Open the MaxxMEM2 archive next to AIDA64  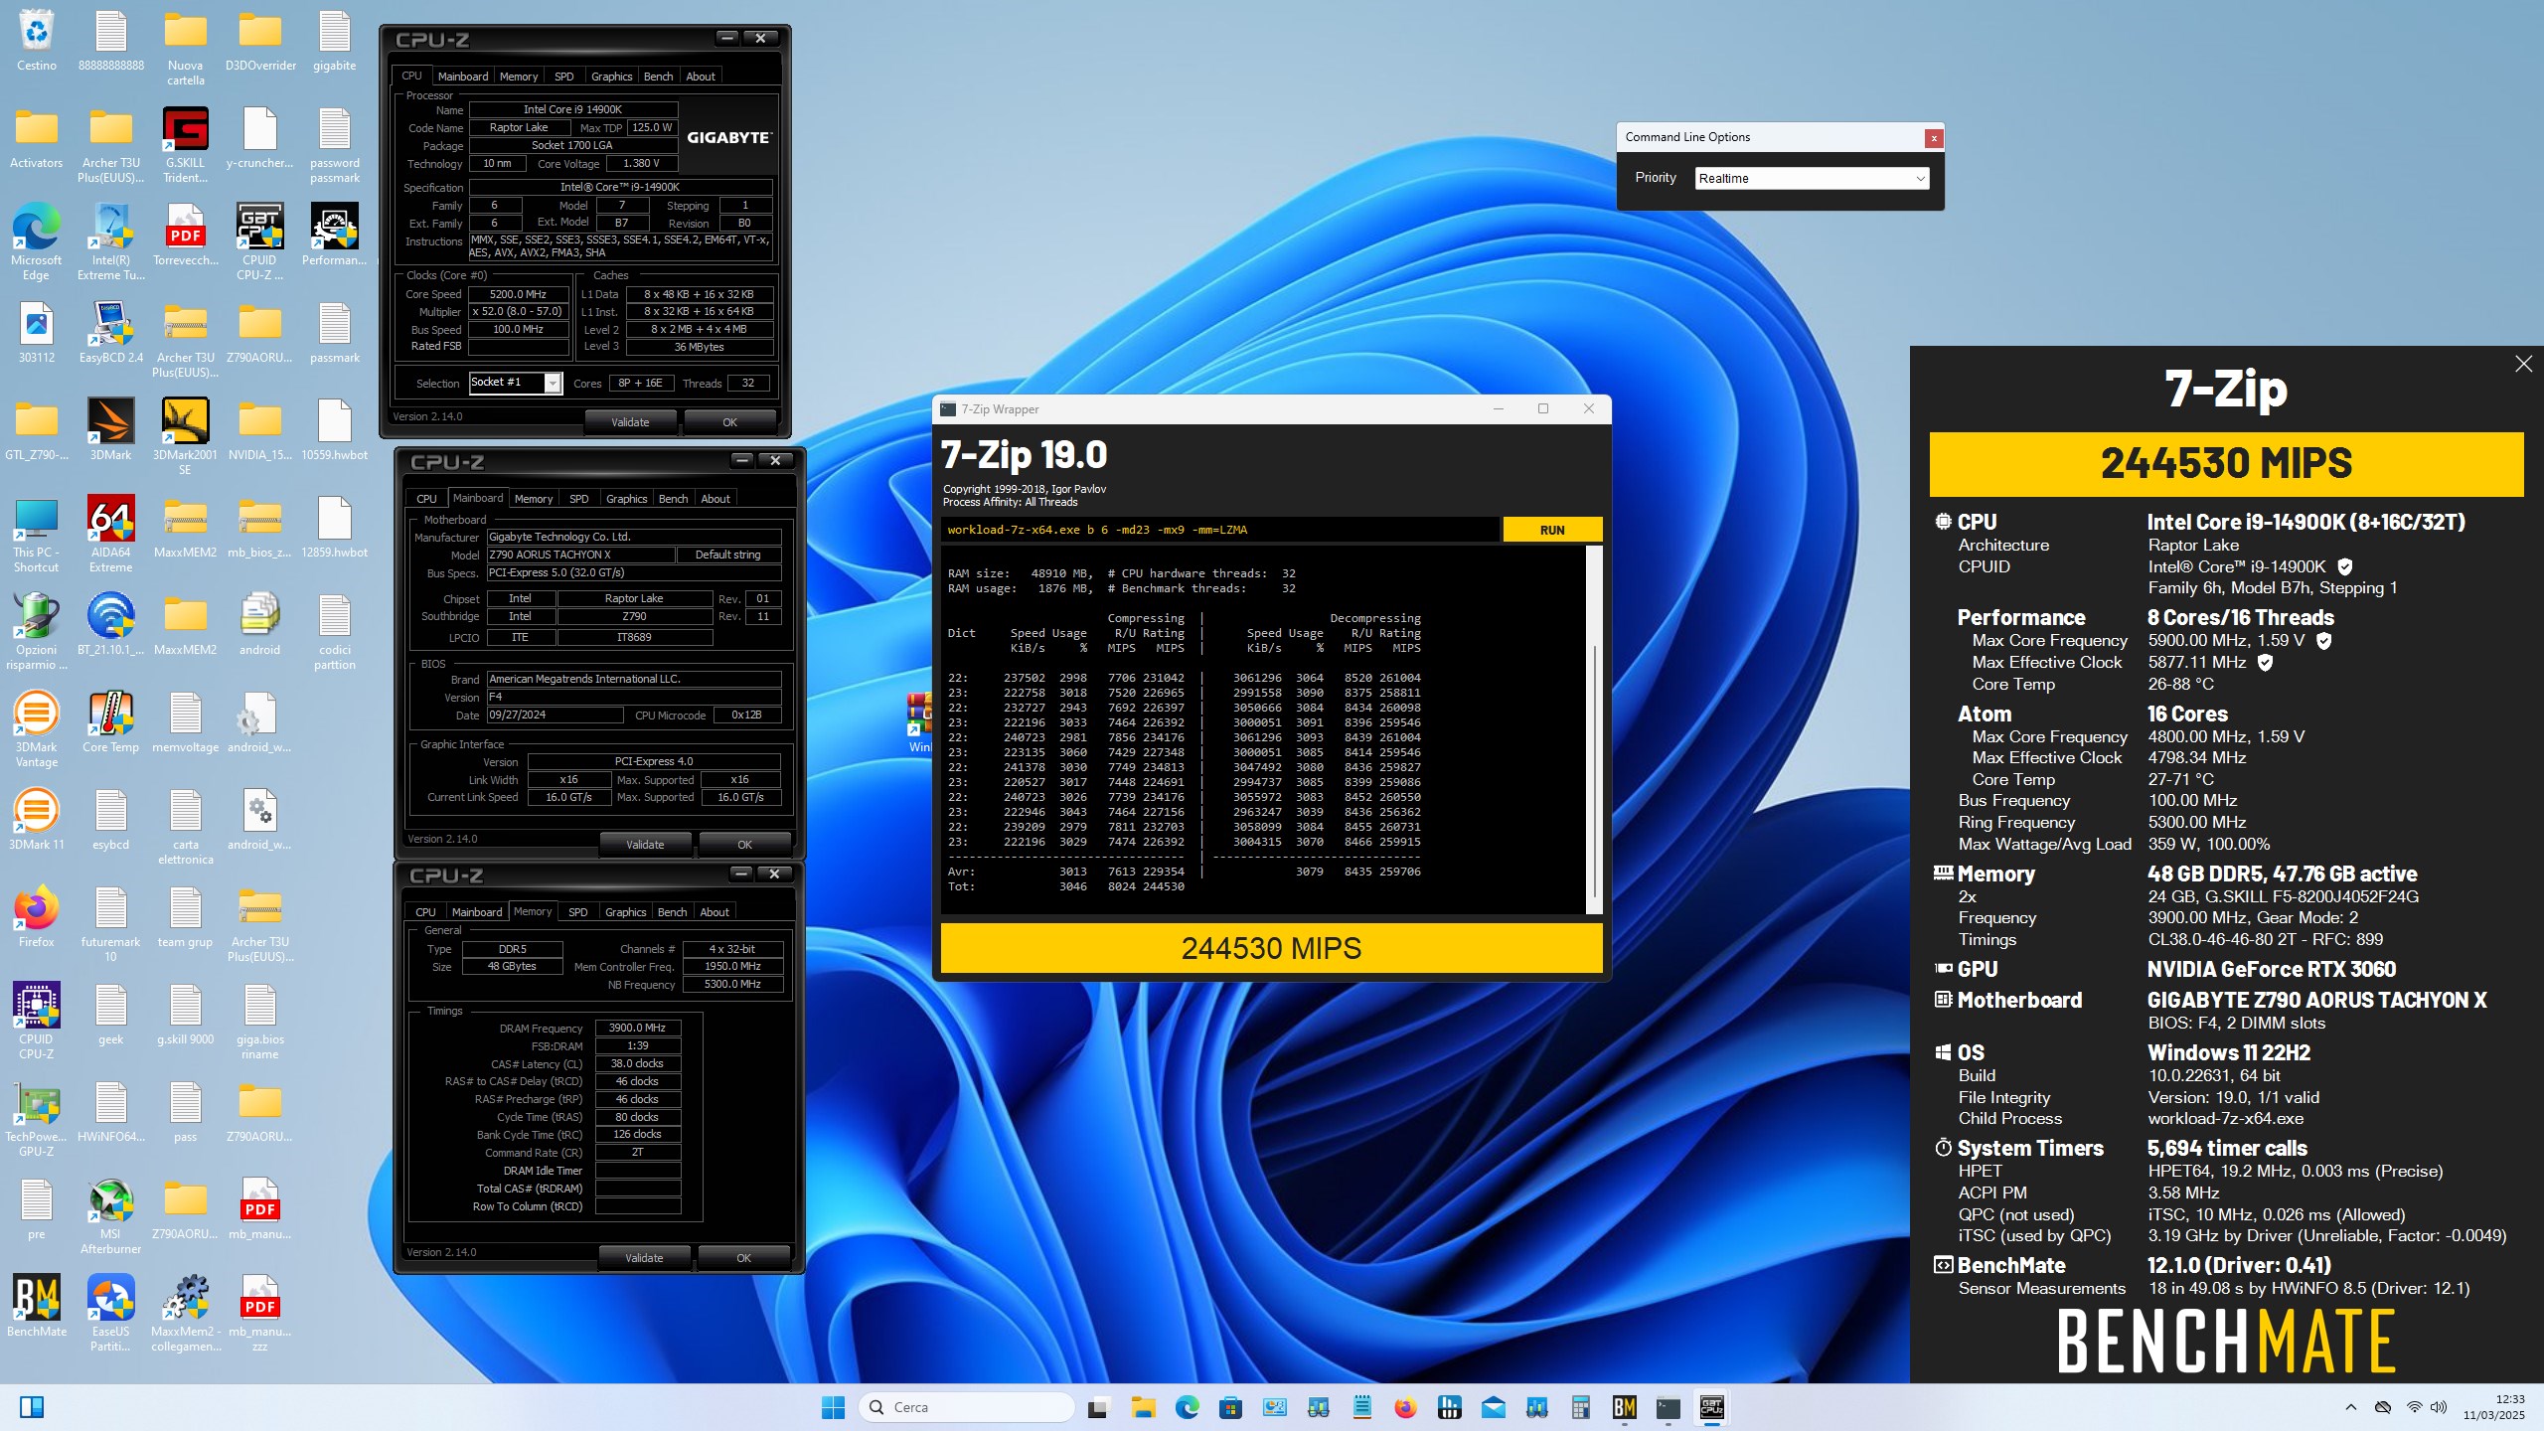pos(185,528)
